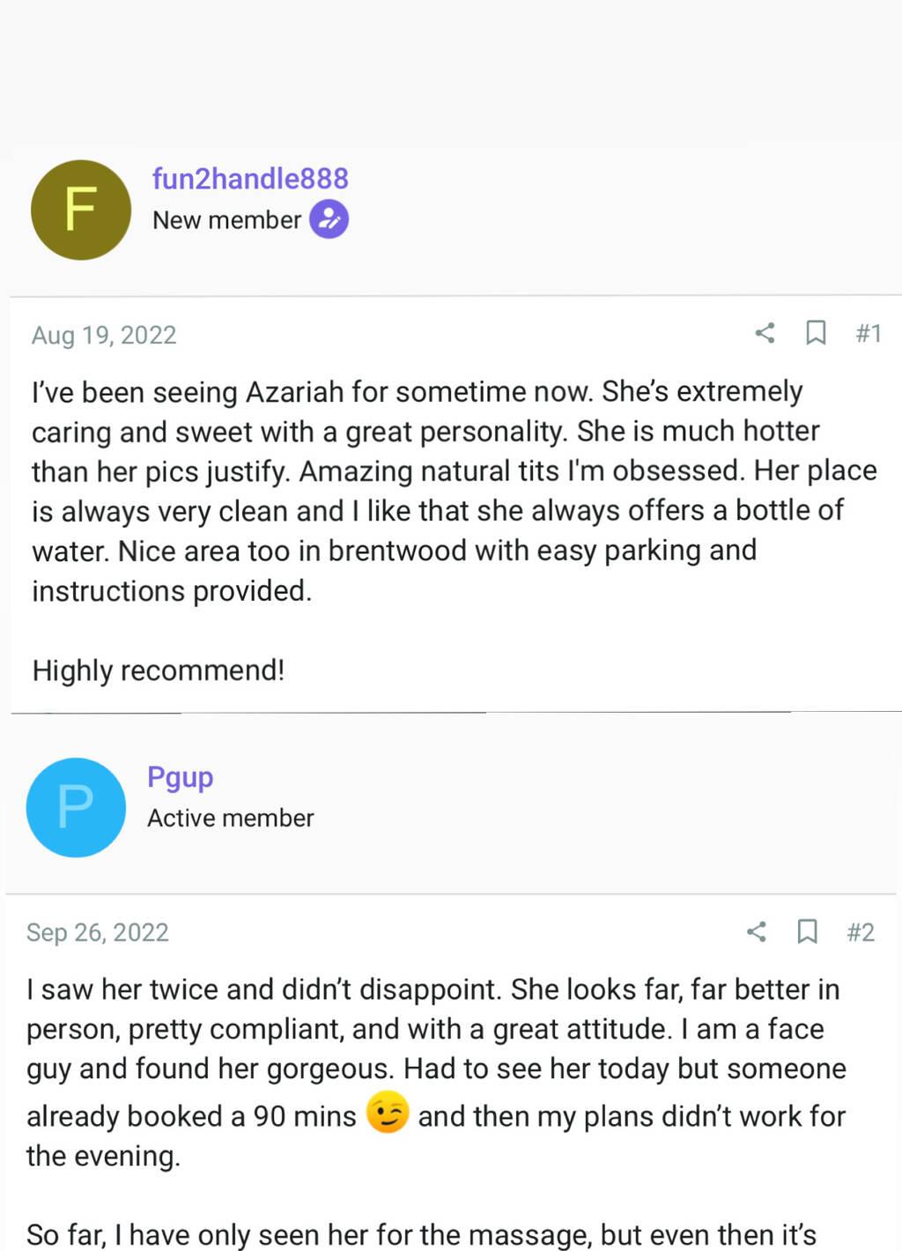Share post #2 via share icon

[x=756, y=931]
